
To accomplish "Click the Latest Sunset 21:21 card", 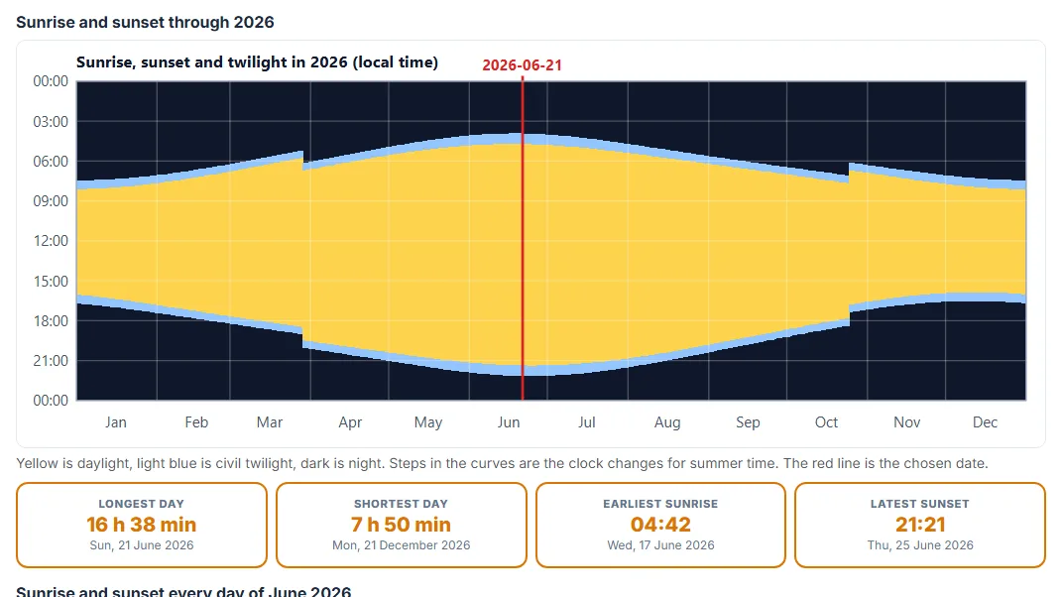I will (920, 526).
